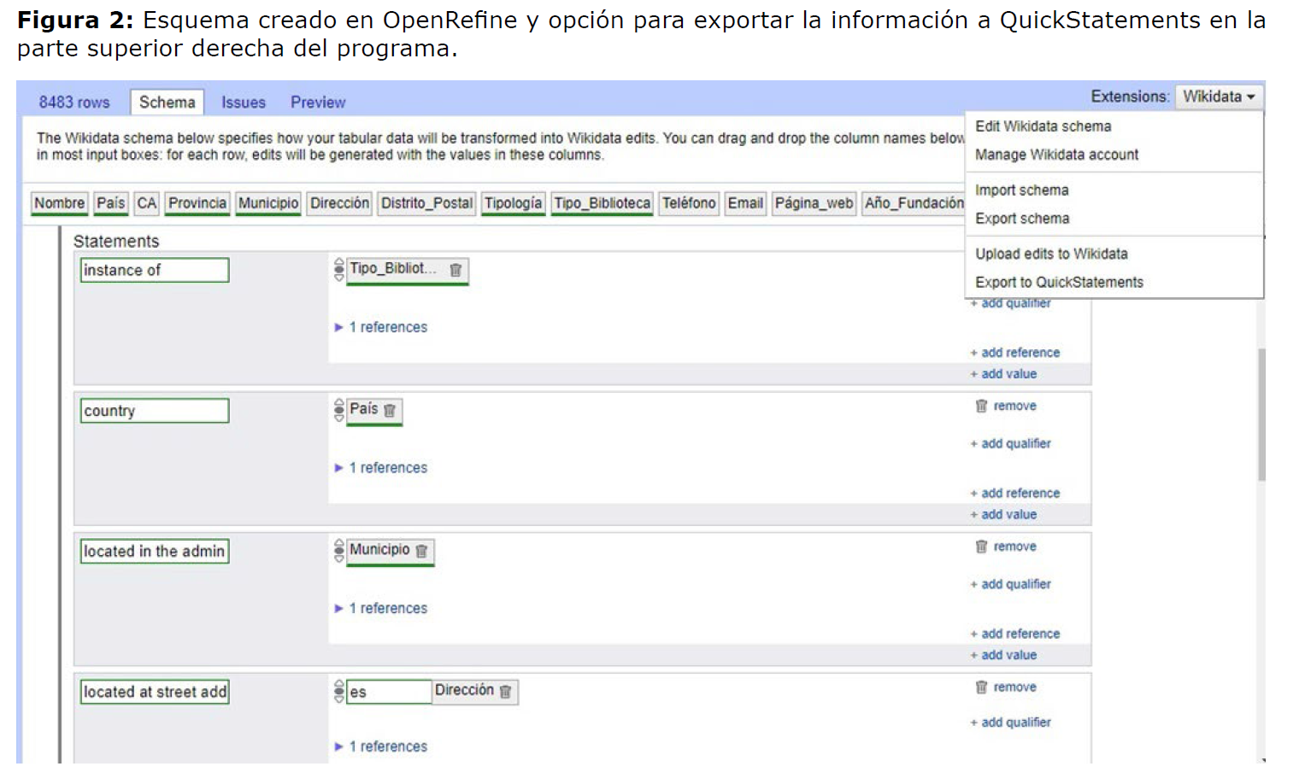Click add reference in instance of statement
The height and width of the screenshot is (784, 1305).
pos(1015,353)
